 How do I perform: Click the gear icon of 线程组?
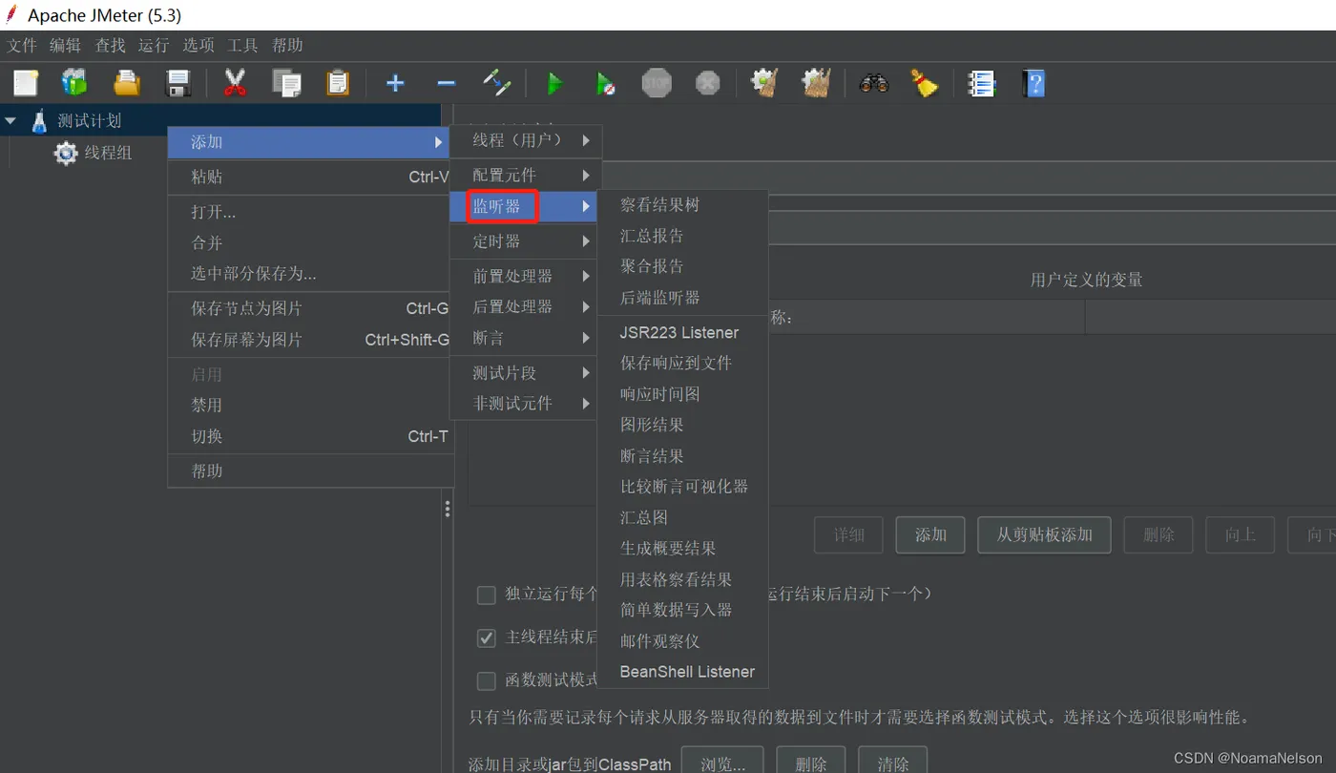click(66, 153)
